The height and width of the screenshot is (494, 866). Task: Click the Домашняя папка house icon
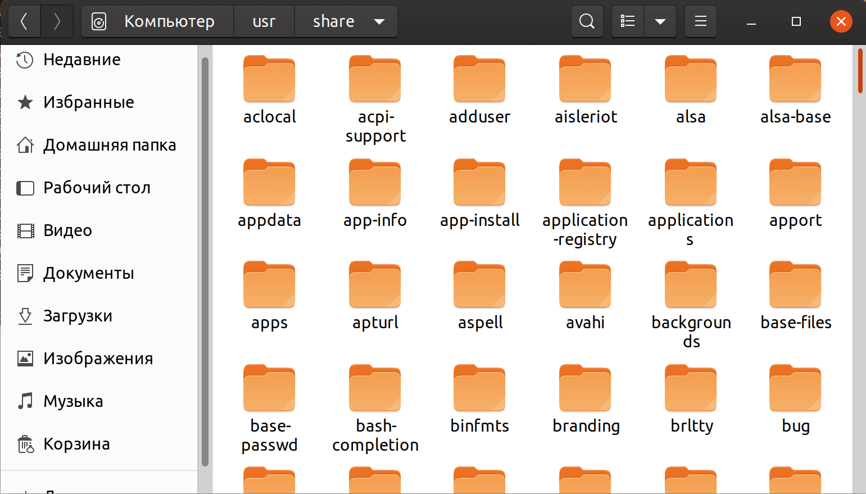(25, 145)
